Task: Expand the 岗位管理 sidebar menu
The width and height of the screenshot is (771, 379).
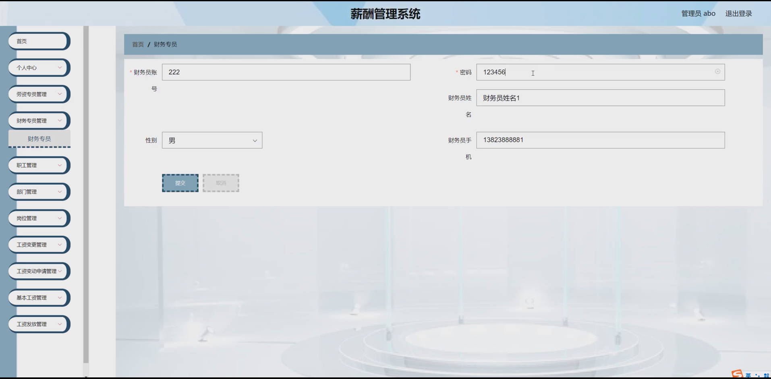Action: (x=39, y=218)
